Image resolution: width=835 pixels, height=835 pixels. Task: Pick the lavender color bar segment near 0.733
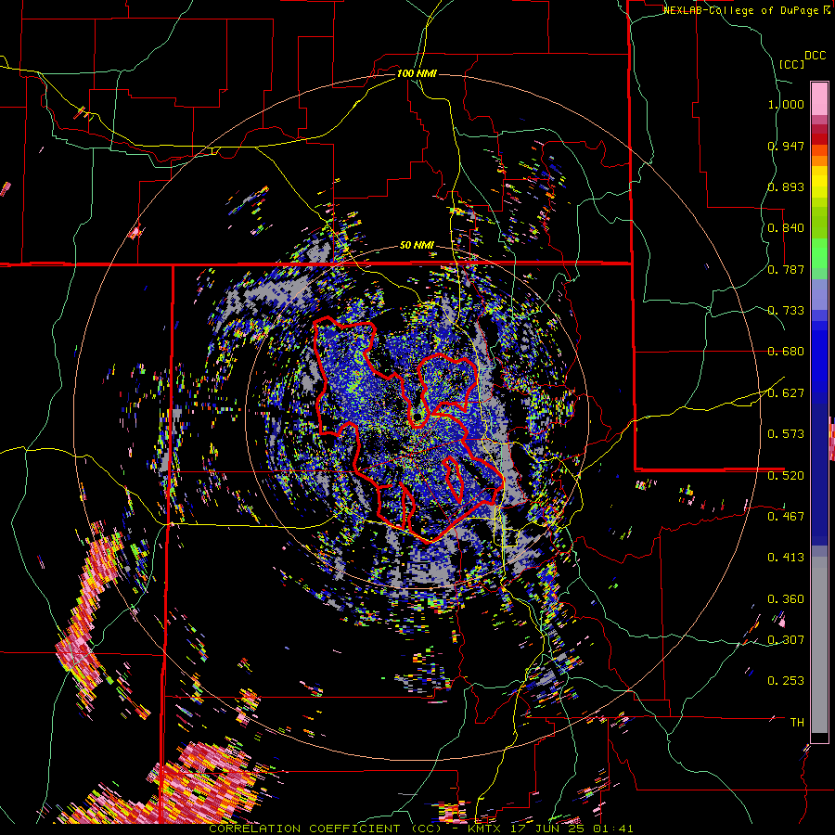coord(819,294)
